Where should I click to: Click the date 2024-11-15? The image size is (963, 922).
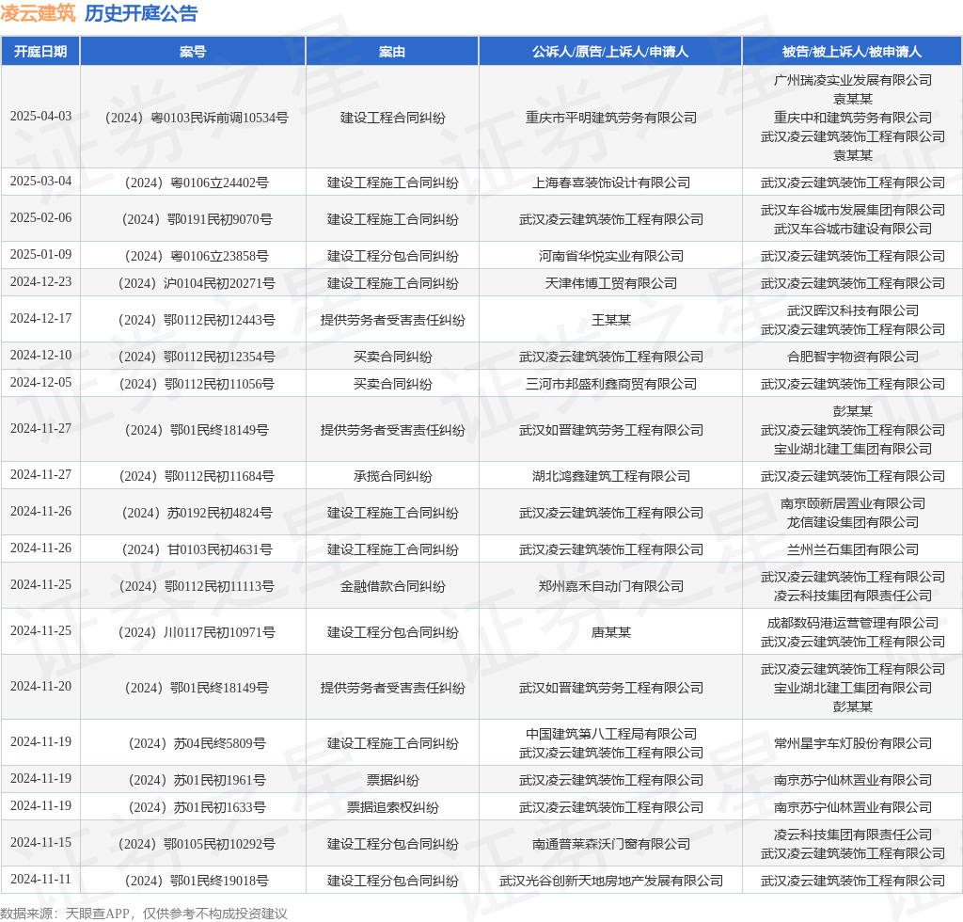click(x=40, y=843)
